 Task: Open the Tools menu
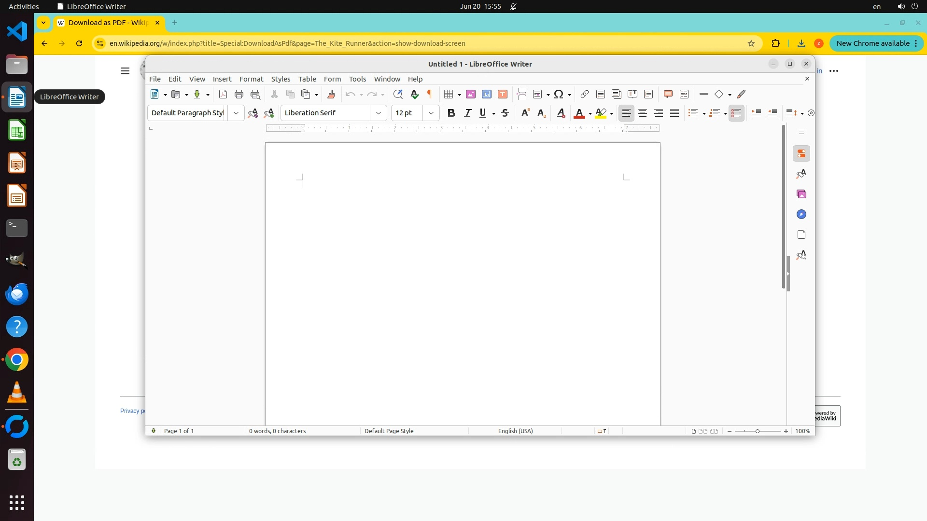point(357,79)
